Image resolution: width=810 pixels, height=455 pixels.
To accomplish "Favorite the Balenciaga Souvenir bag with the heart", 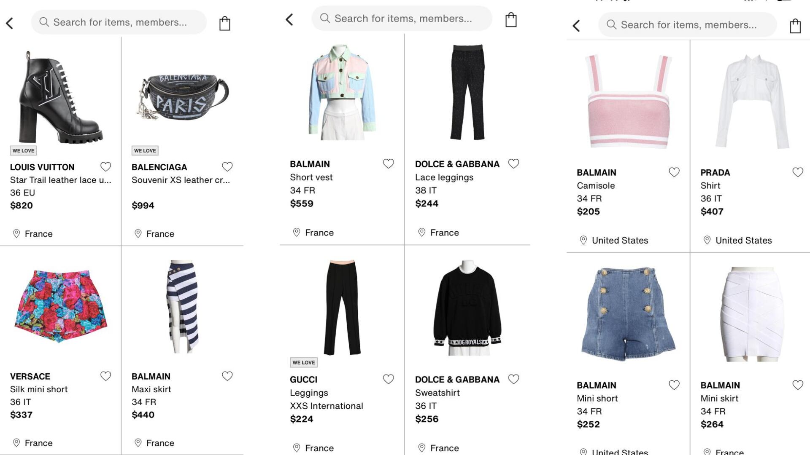I will coord(227,166).
